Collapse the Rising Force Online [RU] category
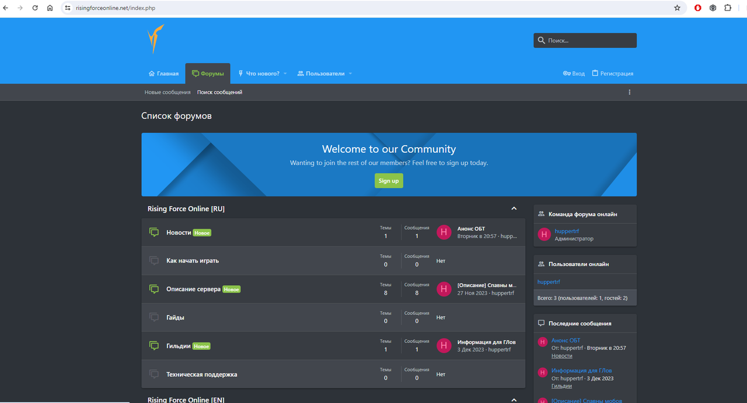The height and width of the screenshot is (403, 747). pos(514,208)
